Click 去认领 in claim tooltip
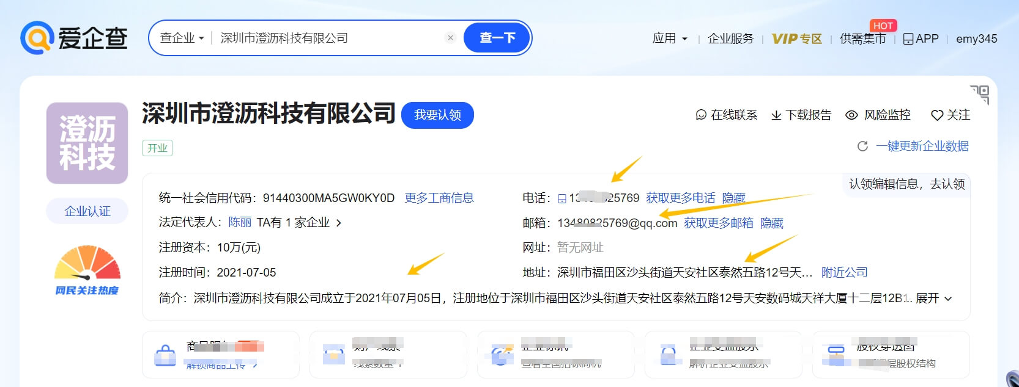The image size is (1019, 387). [947, 184]
